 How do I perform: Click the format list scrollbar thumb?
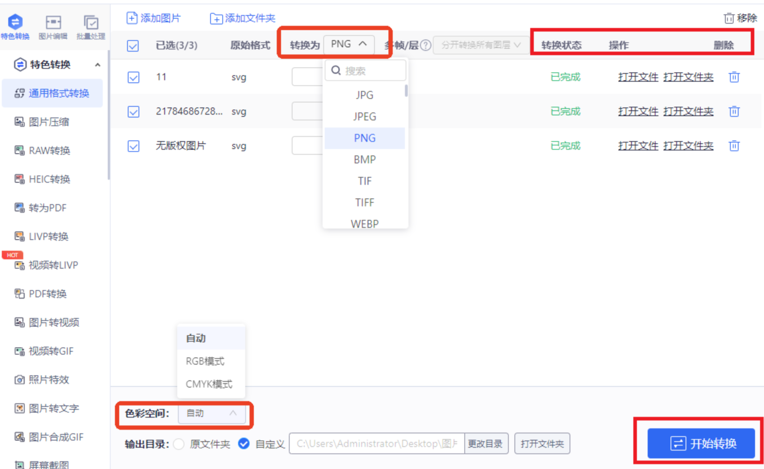[406, 91]
